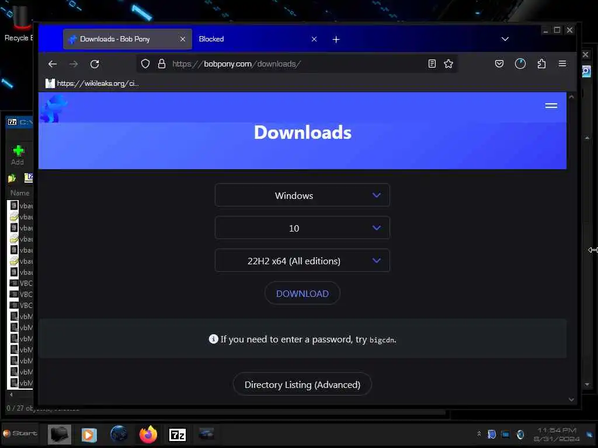Click the page scrollbar up arrow
598x448 pixels.
571,97
